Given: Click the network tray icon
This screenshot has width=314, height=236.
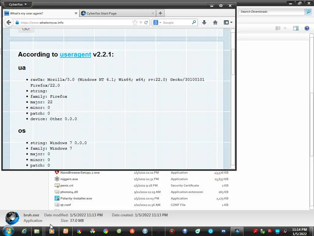Looking at the screenshot, I should pyautogui.click(x=278, y=231).
